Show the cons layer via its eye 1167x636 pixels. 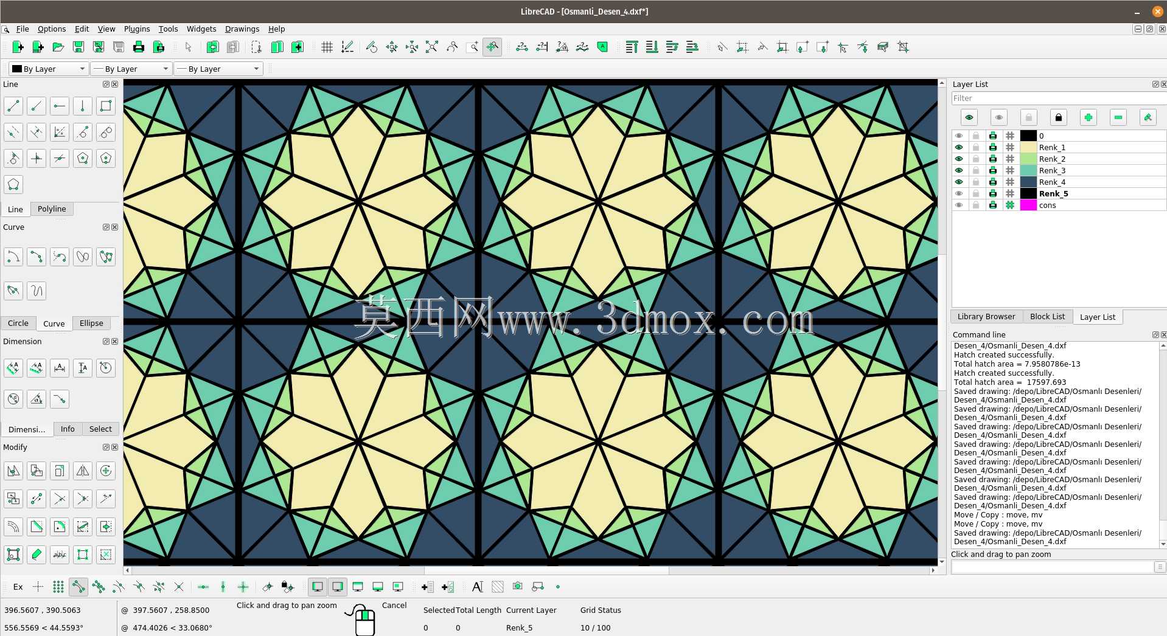pos(959,205)
